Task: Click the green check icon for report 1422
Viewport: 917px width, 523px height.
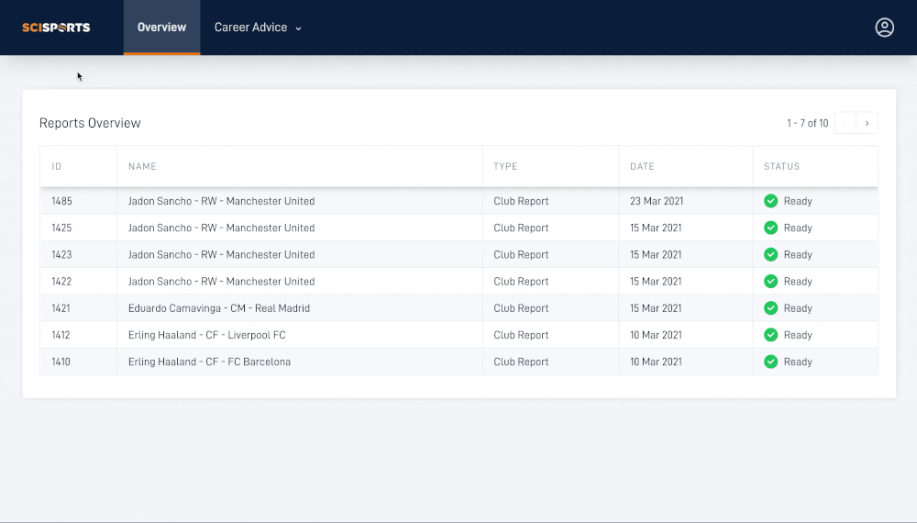Action: tap(771, 282)
